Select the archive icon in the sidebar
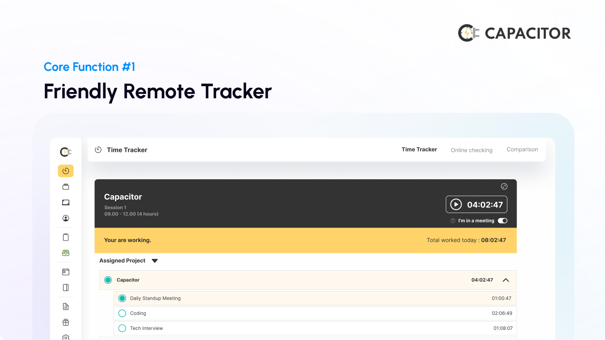605x340 pixels. coord(66,187)
